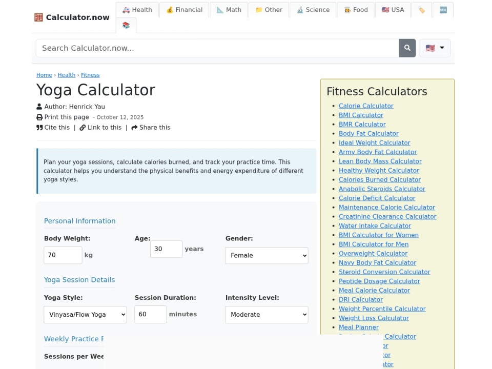Open the books icon tab
Viewport: 492px width, 369px height.
(126, 25)
